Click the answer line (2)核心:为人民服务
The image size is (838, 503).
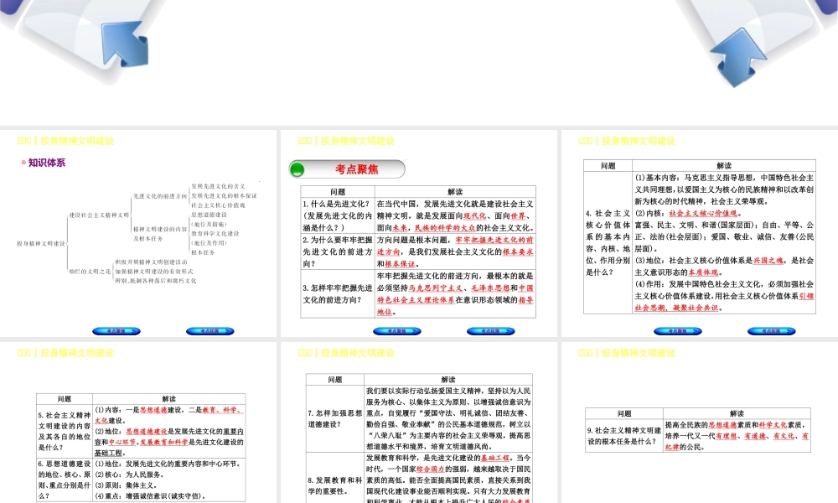pyautogui.click(x=129, y=474)
